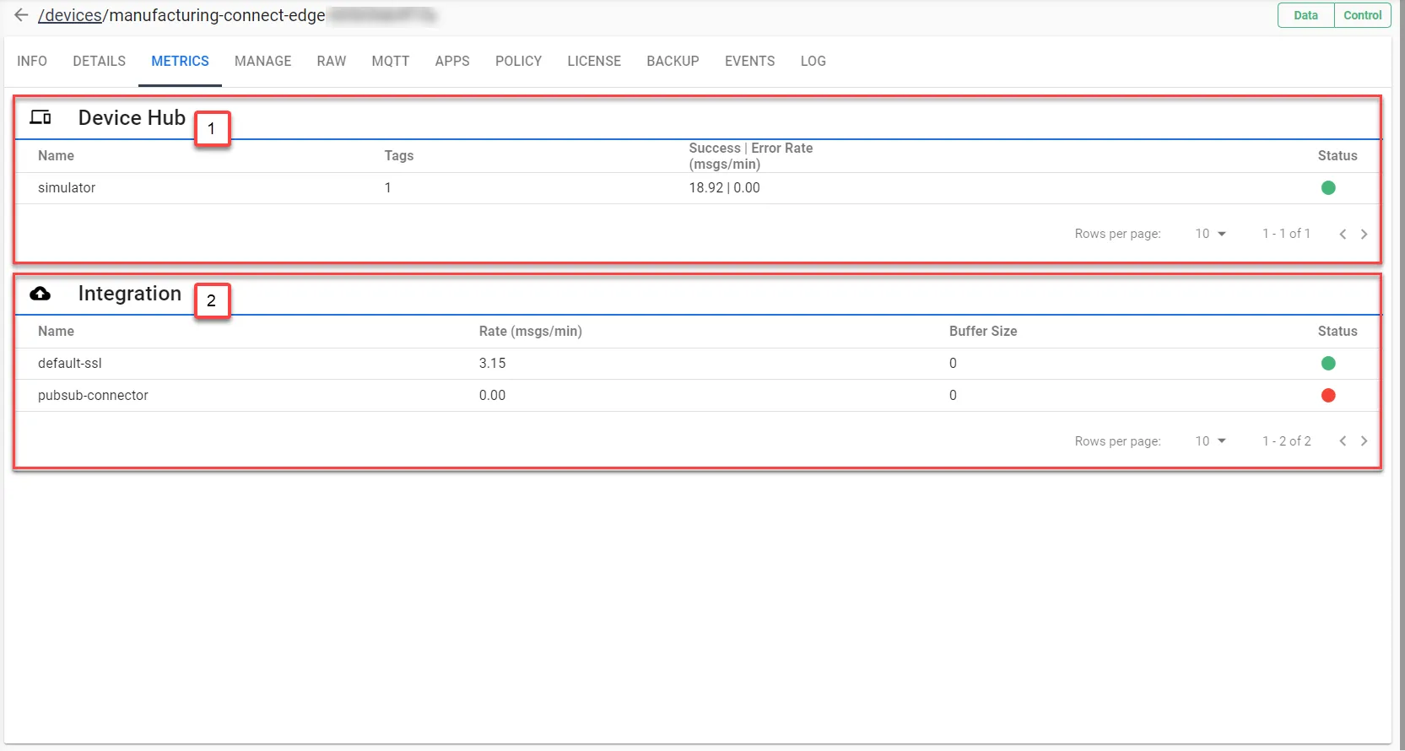This screenshot has width=1405, height=751.
Task: Click the Success | Error Rate column header
Action: pos(751,156)
